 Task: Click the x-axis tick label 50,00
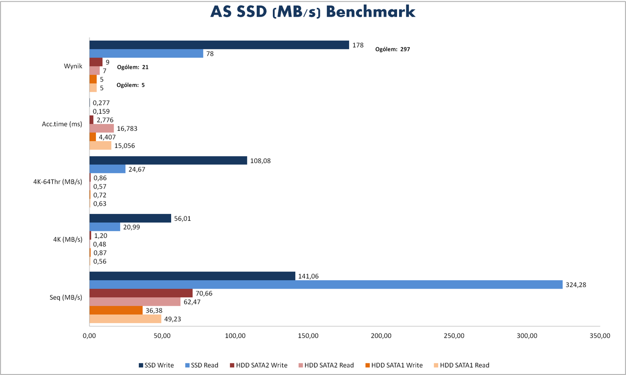162,336
